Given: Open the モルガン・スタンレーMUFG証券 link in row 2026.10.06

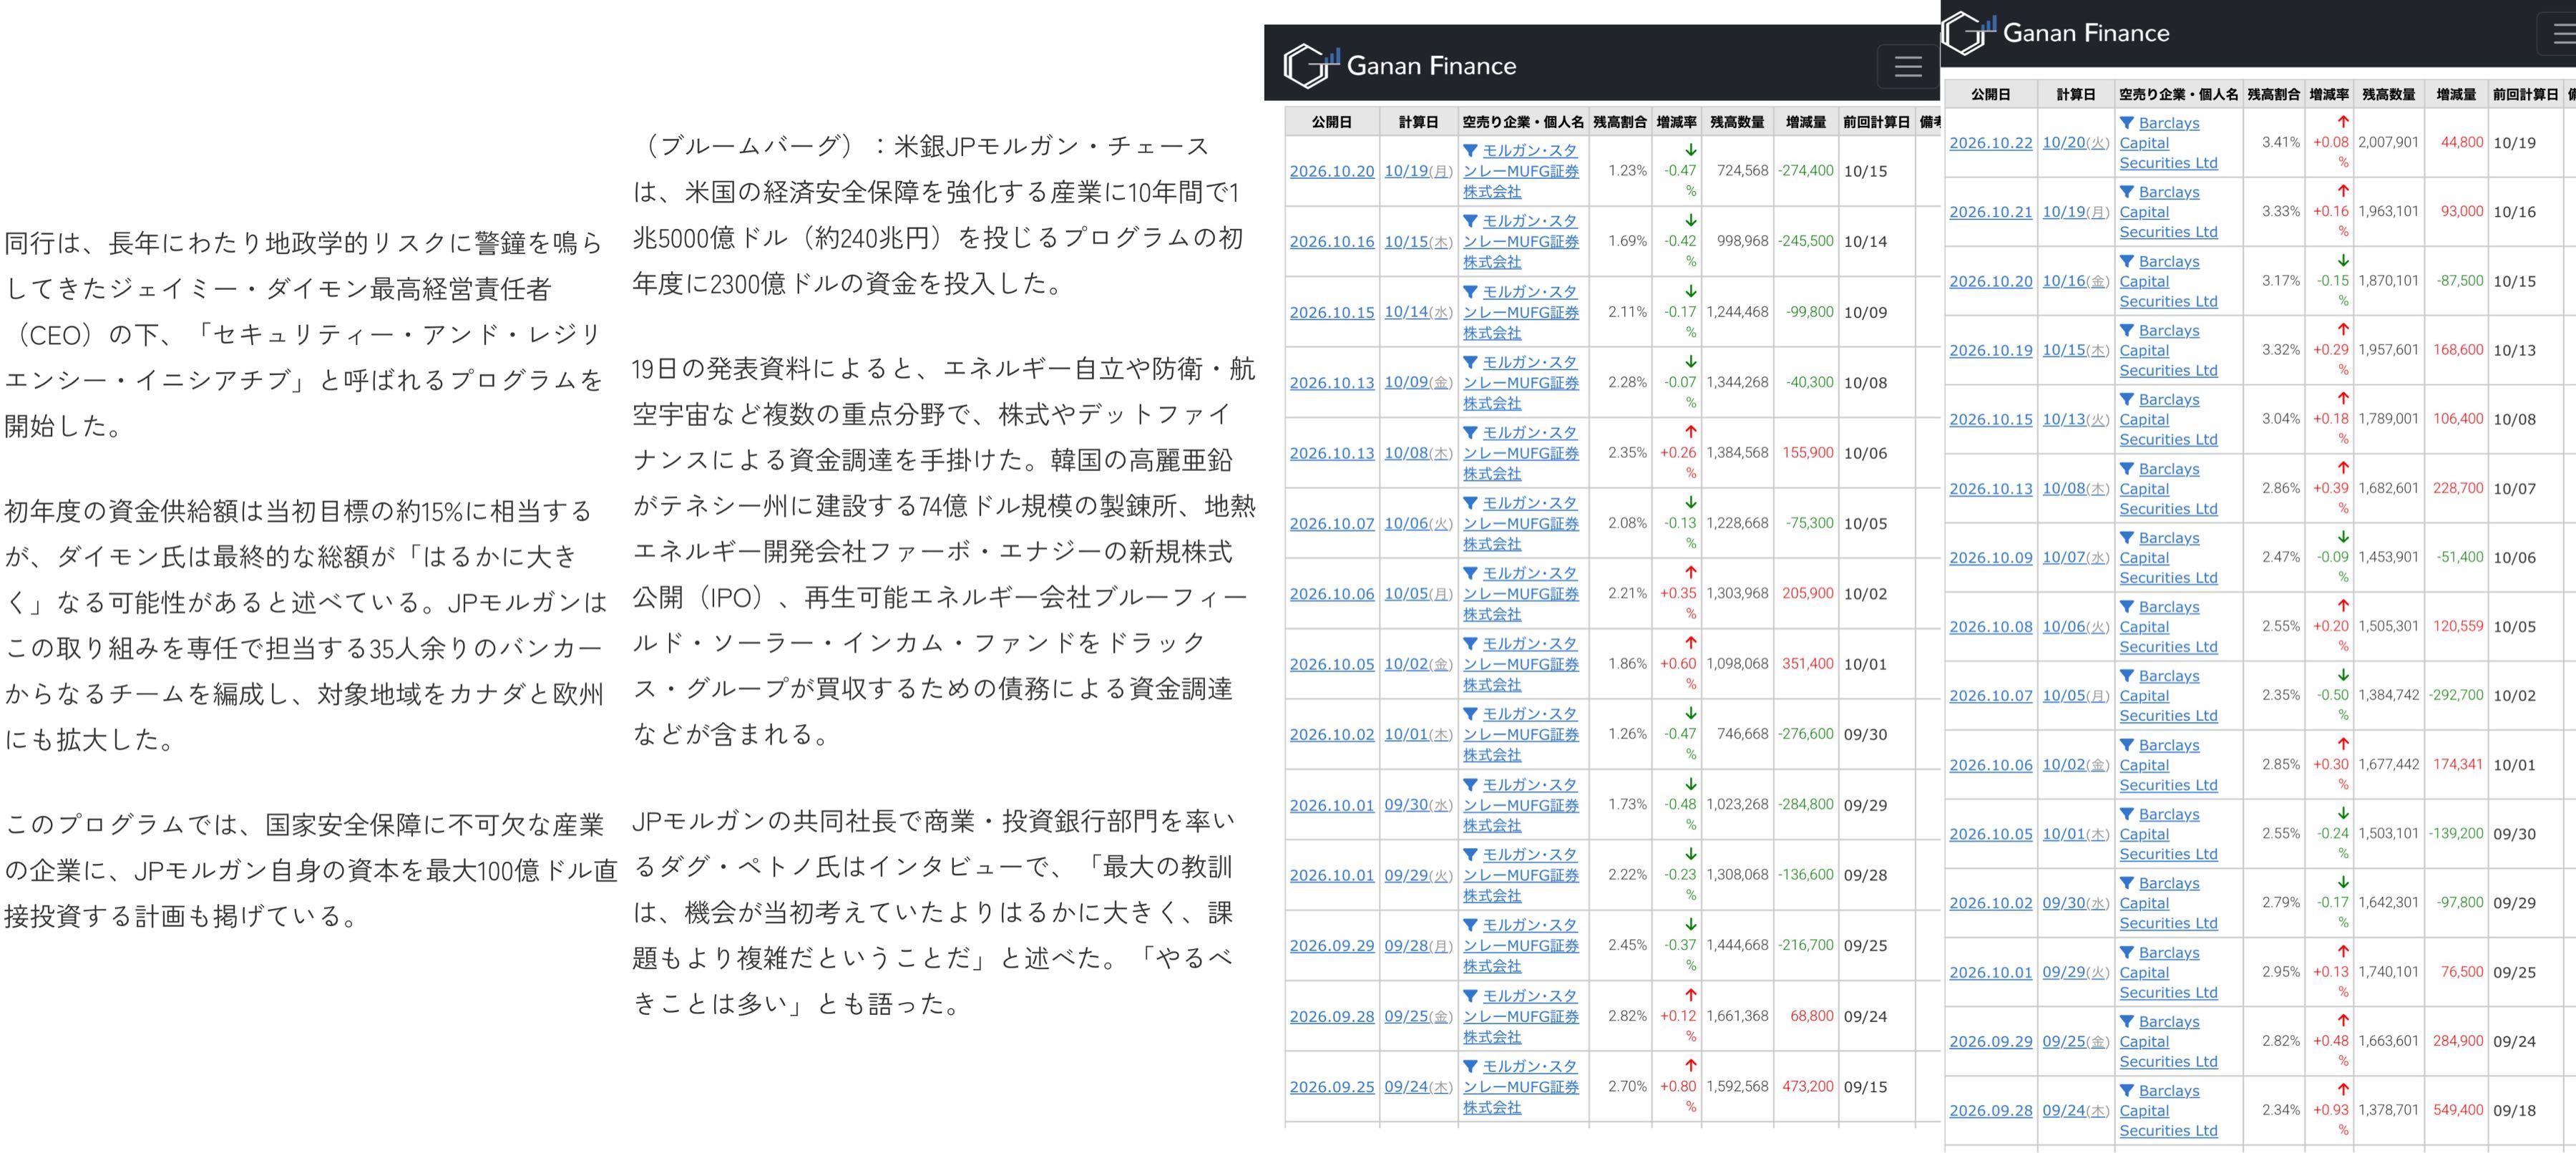Looking at the screenshot, I should tap(1521, 594).
